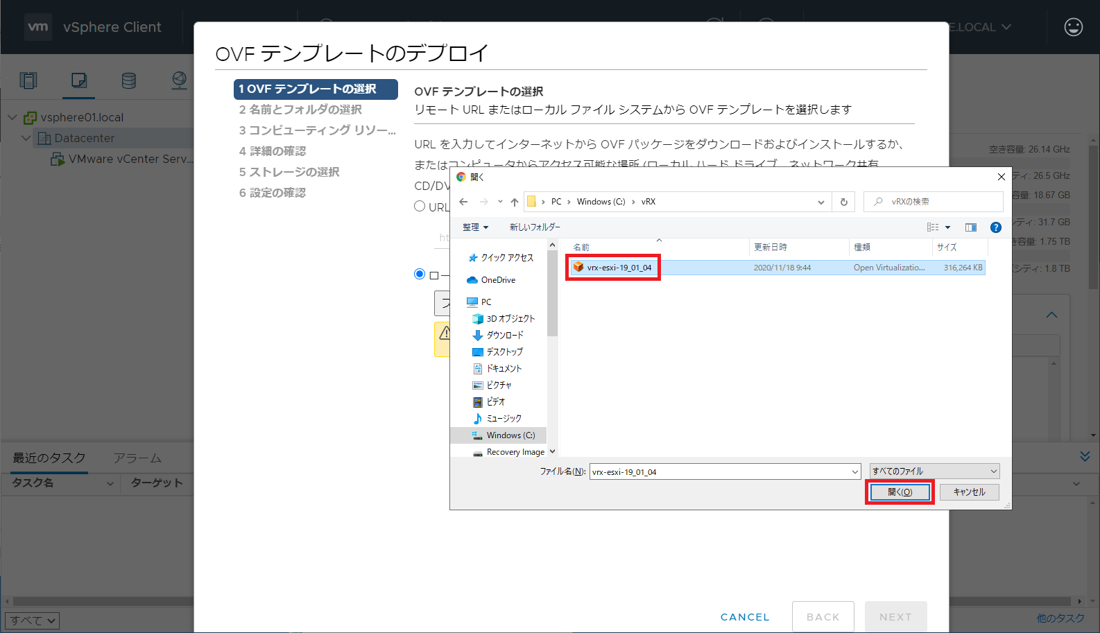Cancel the file open dialog
Screen dimensions: 1100x633
pos(969,492)
